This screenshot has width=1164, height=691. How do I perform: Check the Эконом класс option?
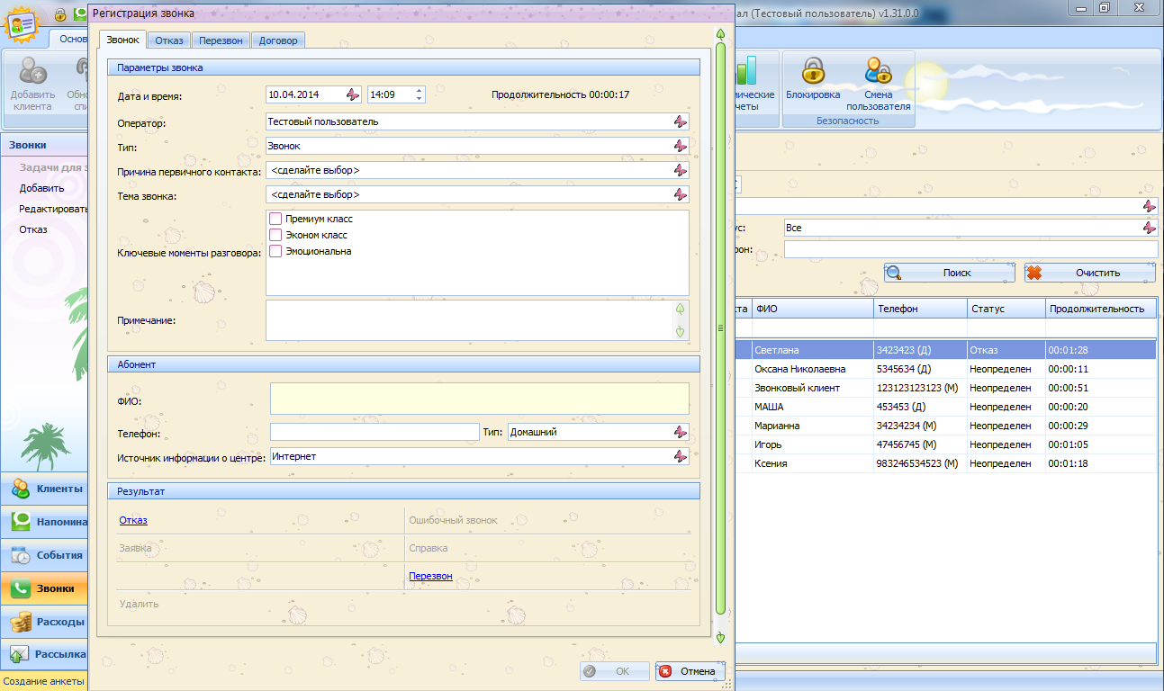275,235
